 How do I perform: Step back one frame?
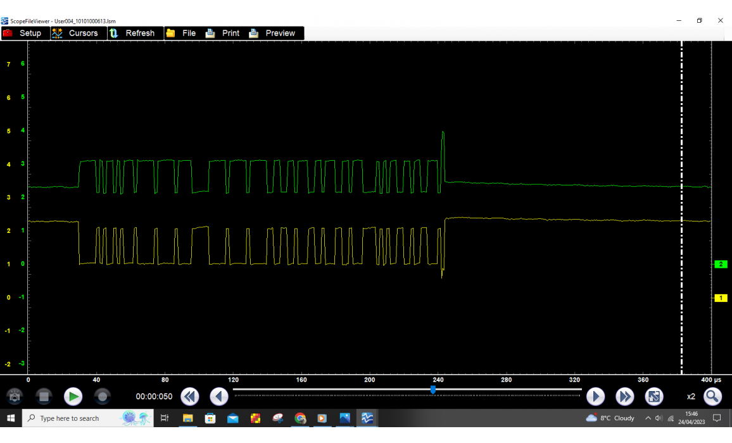click(219, 396)
